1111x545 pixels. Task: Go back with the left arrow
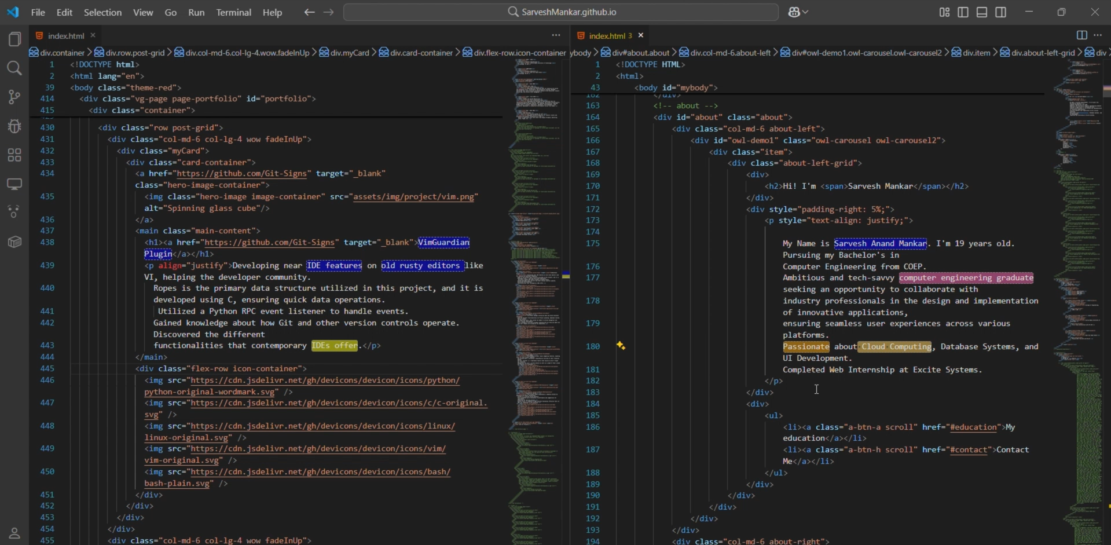click(310, 12)
